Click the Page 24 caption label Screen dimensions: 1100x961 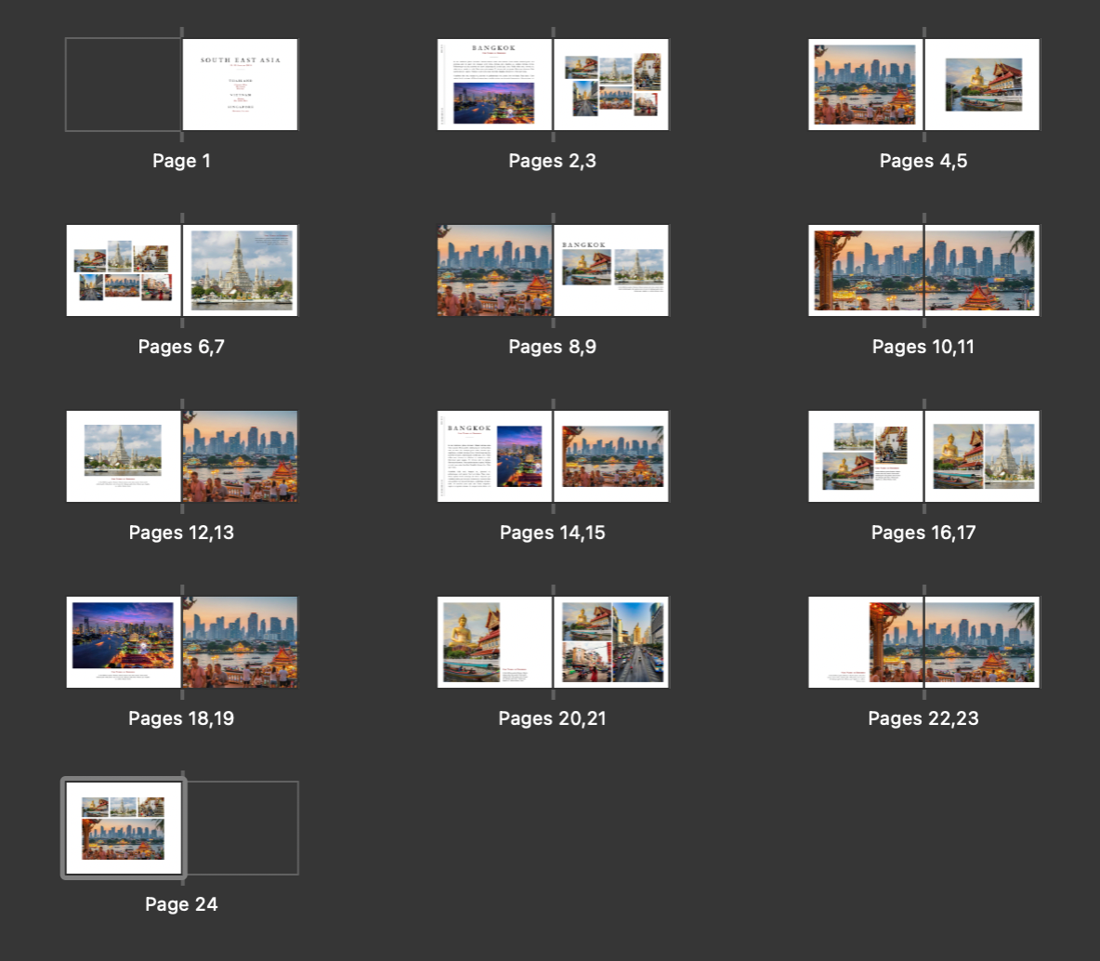tap(181, 904)
